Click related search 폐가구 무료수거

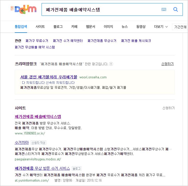pyautogui.click(x=37, y=41)
